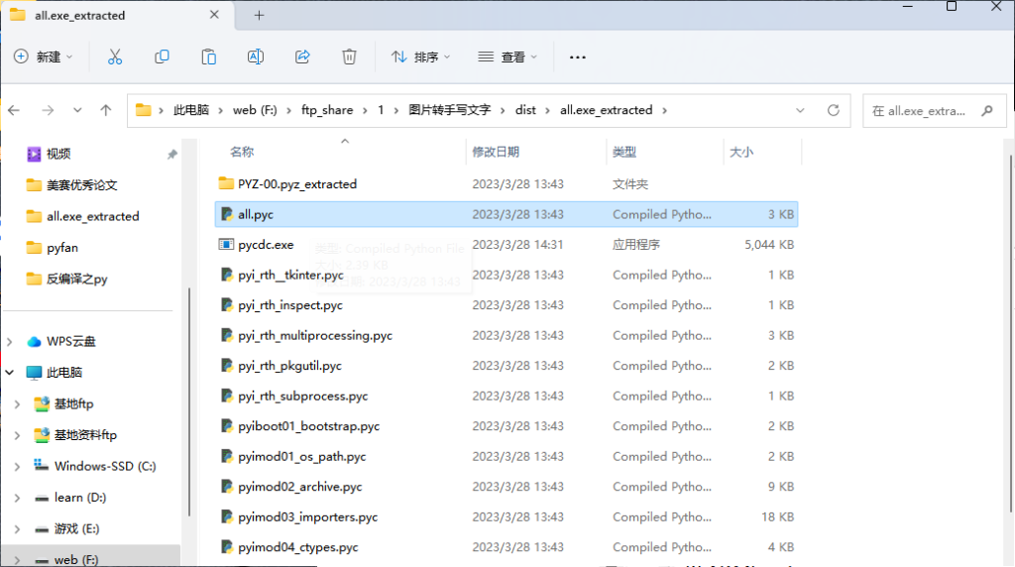Click the Copy icon in toolbar
This screenshot has width=1015, height=567.
(162, 57)
